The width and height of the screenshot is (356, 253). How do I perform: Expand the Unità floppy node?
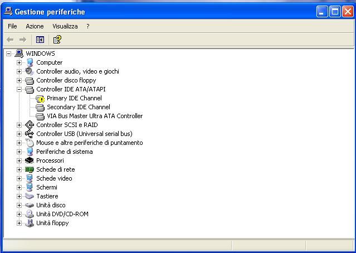tap(19, 223)
